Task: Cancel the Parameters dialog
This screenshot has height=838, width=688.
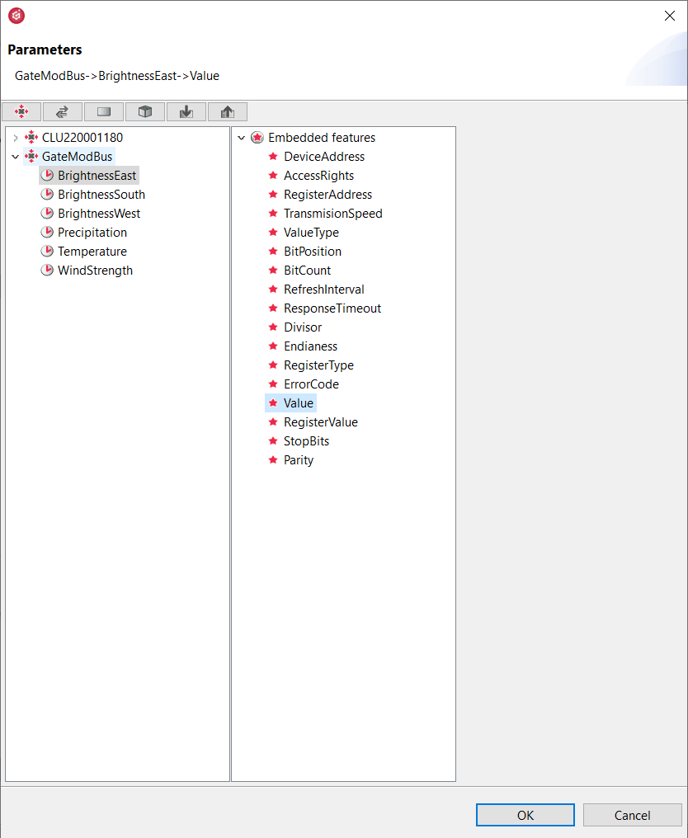Action: click(x=633, y=815)
